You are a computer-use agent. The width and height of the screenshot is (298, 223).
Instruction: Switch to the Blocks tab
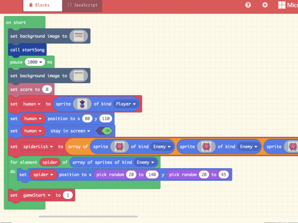coord(42,5)
